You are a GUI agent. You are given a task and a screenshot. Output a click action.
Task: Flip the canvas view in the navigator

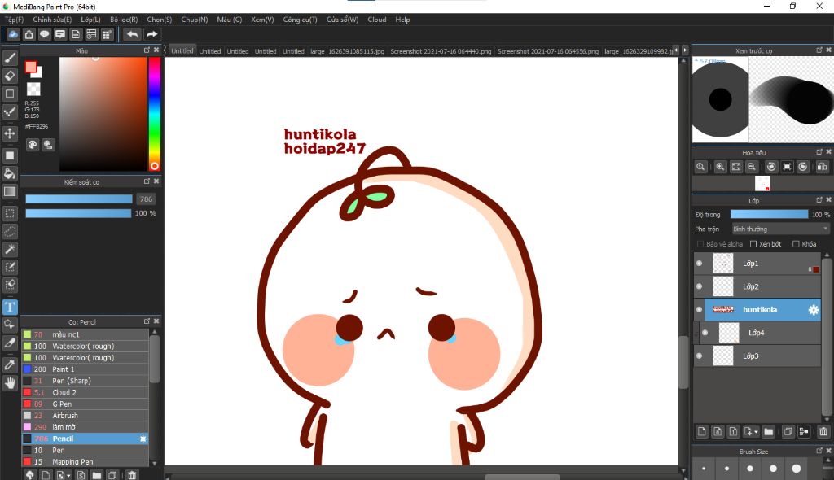[x=822, y=167]
